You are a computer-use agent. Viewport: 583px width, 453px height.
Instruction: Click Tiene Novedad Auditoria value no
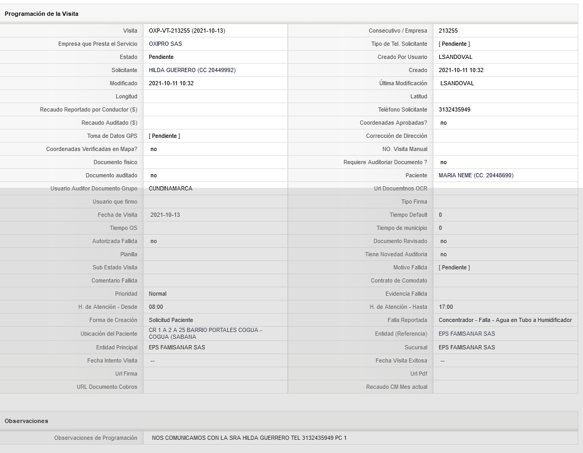click(443, 255)
